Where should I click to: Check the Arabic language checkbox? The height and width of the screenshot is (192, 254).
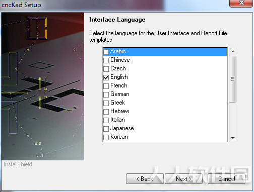click(106, 52)
